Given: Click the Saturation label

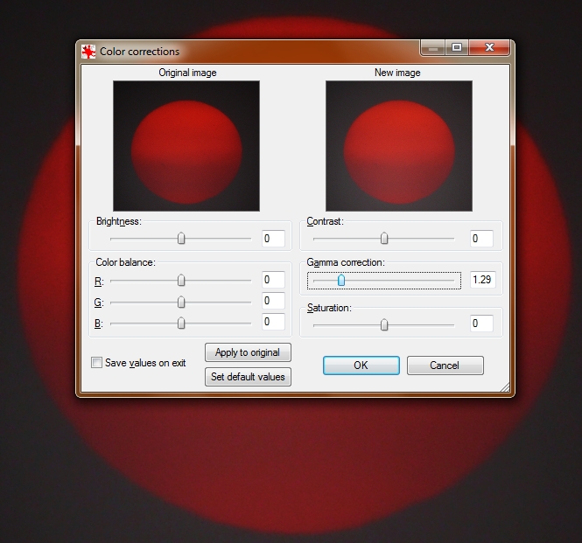Looking at the screenshot, I should (329, 308).
